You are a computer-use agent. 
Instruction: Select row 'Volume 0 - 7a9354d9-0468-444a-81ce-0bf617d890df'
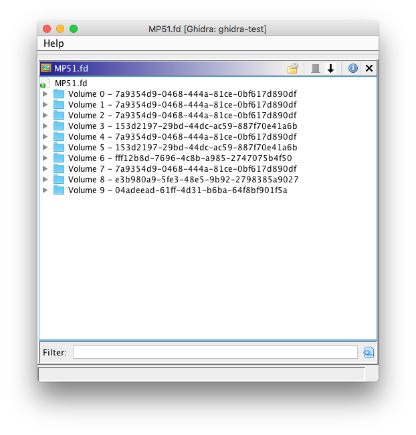click(x=183, y=94)
